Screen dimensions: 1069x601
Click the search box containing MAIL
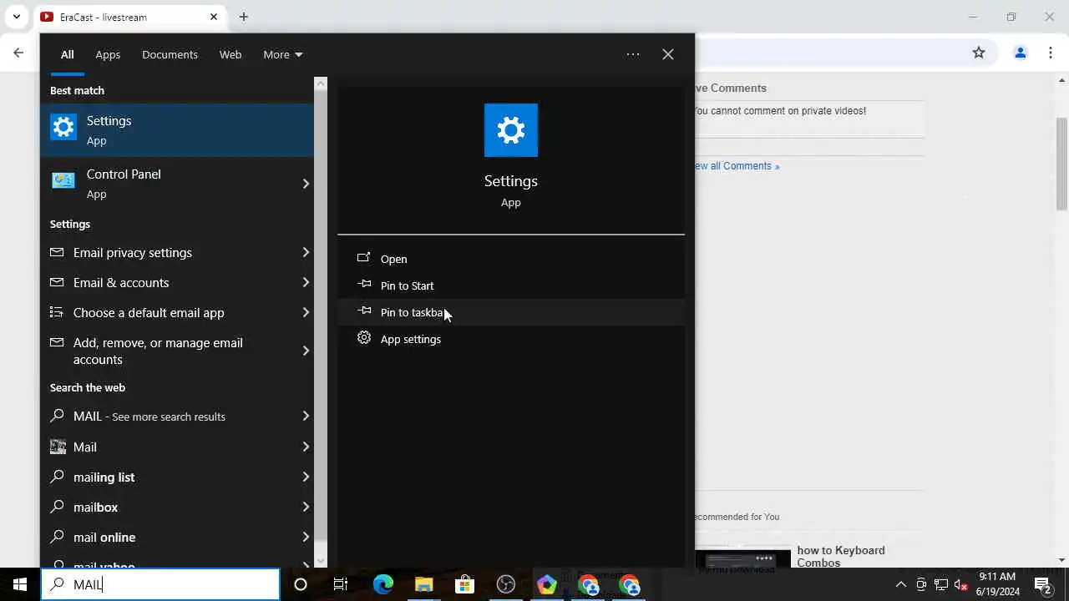160,584
